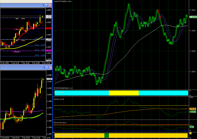This screenshot has width=197, height=139.
Task: Click the magenta Daily Pivot line label
Action: (17, 52)
